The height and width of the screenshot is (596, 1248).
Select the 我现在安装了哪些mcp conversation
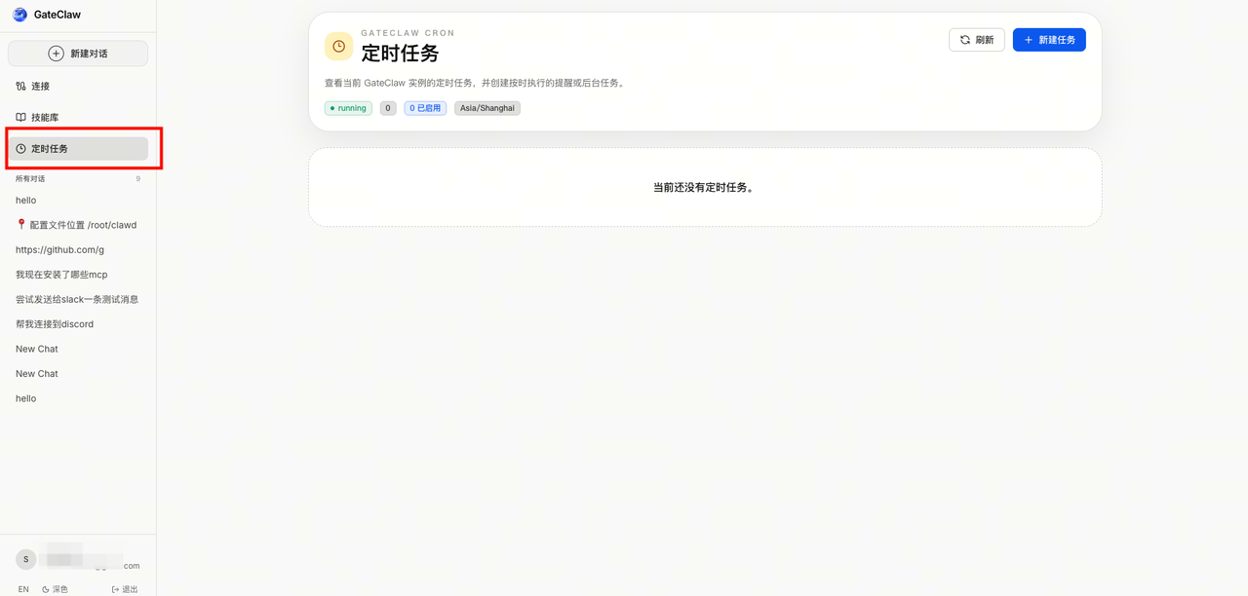[x=61, y=275]
